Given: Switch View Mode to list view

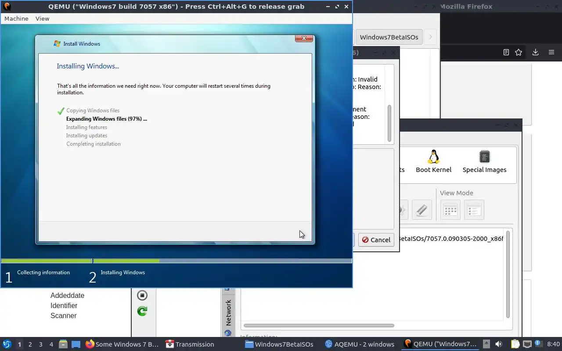Looking at the screenshot, I should [x=474, y=210].
